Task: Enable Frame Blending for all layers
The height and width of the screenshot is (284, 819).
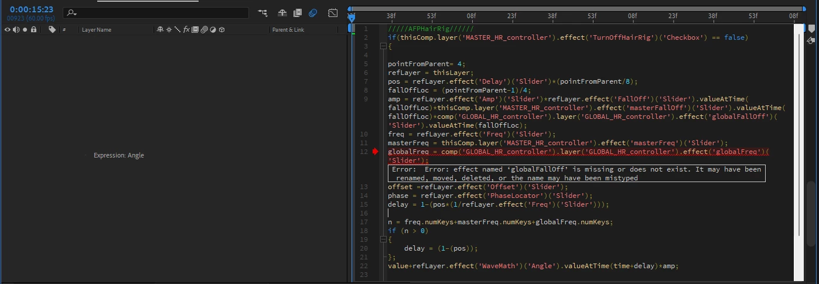Action: tap(298, 12)
